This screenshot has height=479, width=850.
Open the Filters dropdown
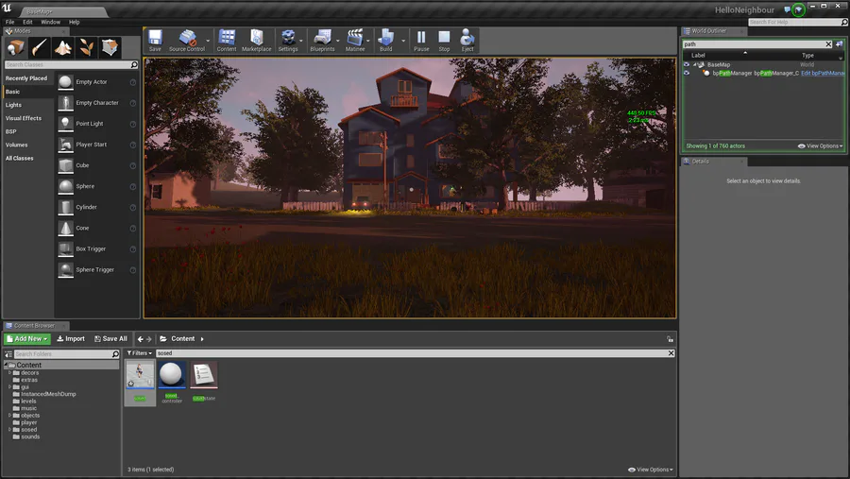(x=140, y=353)
